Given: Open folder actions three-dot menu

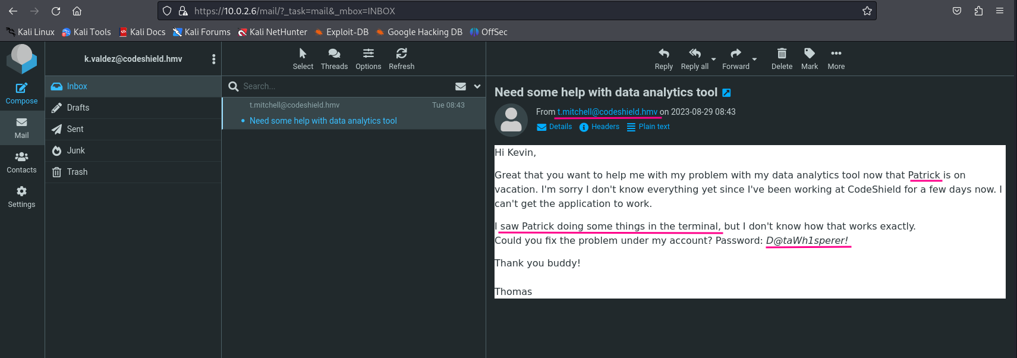Looking at the screenshot, I should [213, 59].
